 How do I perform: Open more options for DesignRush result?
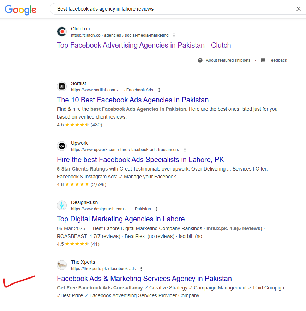click(156, 209)
